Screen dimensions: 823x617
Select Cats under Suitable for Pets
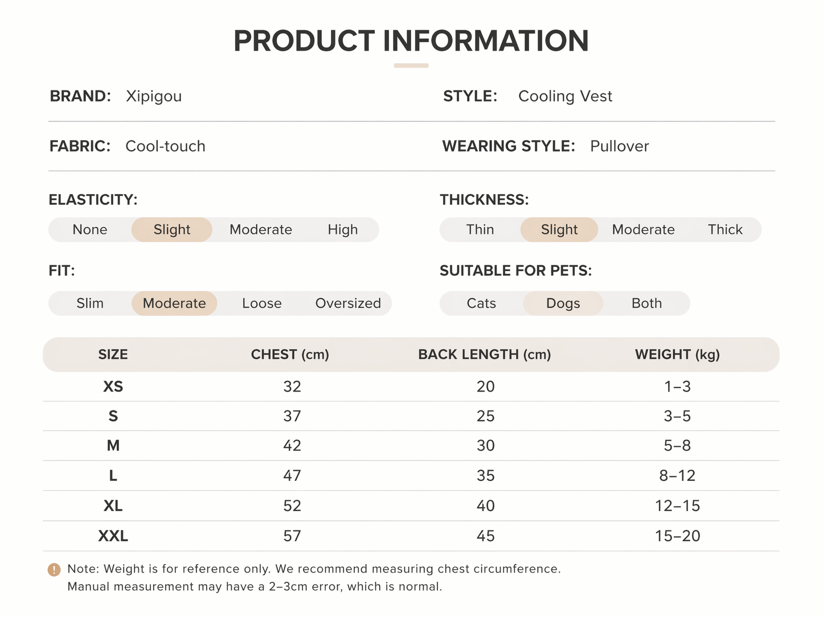[481, 303]
